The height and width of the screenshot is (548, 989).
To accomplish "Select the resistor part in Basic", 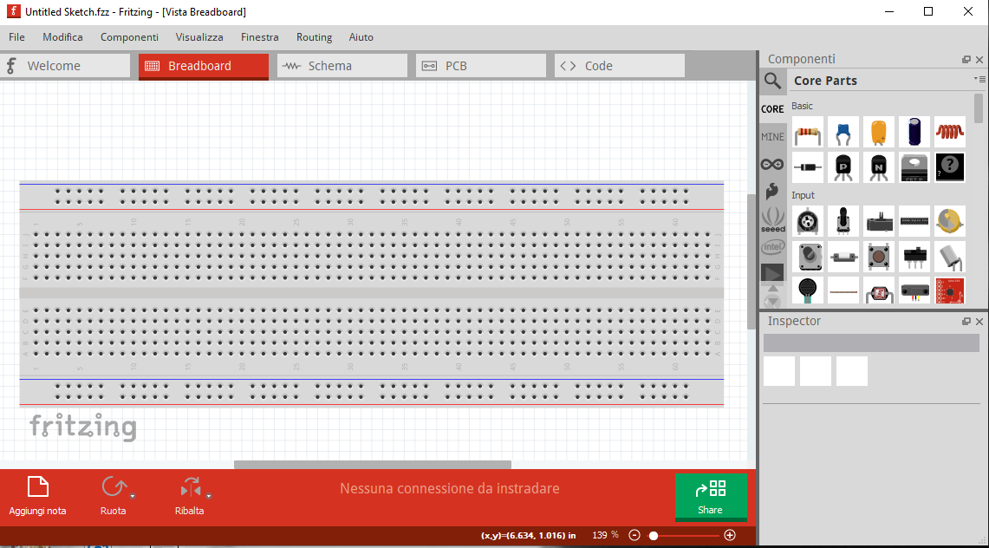I will click(808, 133).
